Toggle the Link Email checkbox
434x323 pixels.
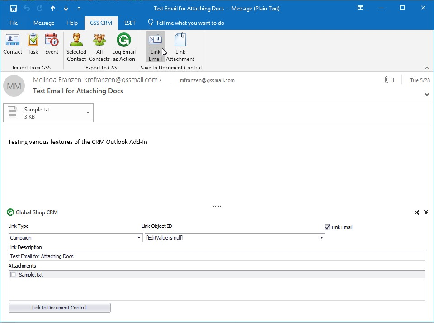[x=327, y=227]
